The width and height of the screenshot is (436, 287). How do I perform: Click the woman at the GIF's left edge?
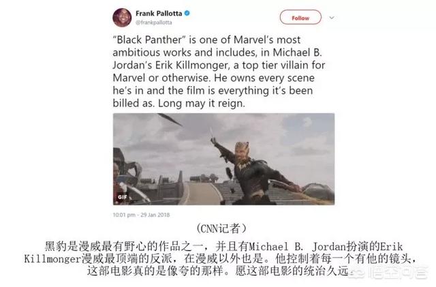(118, 182)
